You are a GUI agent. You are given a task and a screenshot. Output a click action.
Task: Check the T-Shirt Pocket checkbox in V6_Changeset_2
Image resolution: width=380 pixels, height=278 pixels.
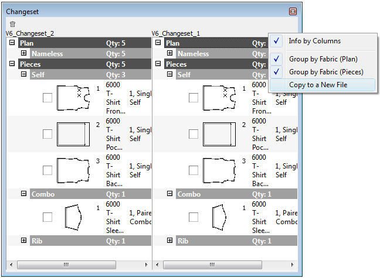pyautogui.click(x=48, y=134)
